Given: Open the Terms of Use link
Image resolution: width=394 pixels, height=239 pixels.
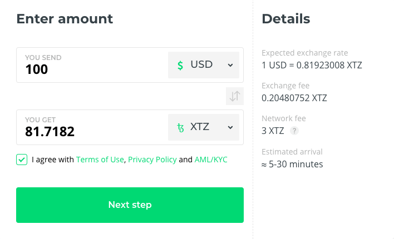Looking at the screenshot, I should click(100, 160).
